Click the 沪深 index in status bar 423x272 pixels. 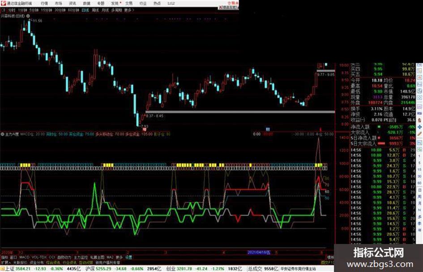[90, 269]
